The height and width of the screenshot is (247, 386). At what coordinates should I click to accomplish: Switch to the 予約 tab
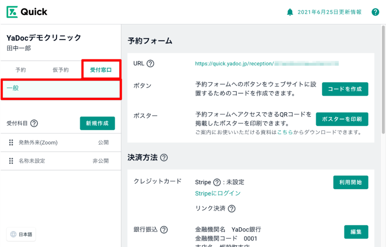coord(21,70)
